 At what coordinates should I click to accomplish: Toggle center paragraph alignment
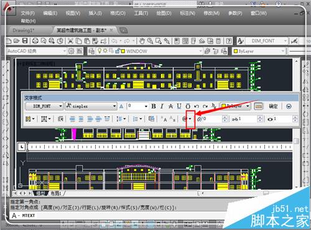tap(81, 119)
